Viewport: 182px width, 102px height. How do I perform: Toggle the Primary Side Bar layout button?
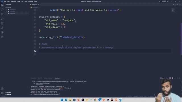[160, 1]
